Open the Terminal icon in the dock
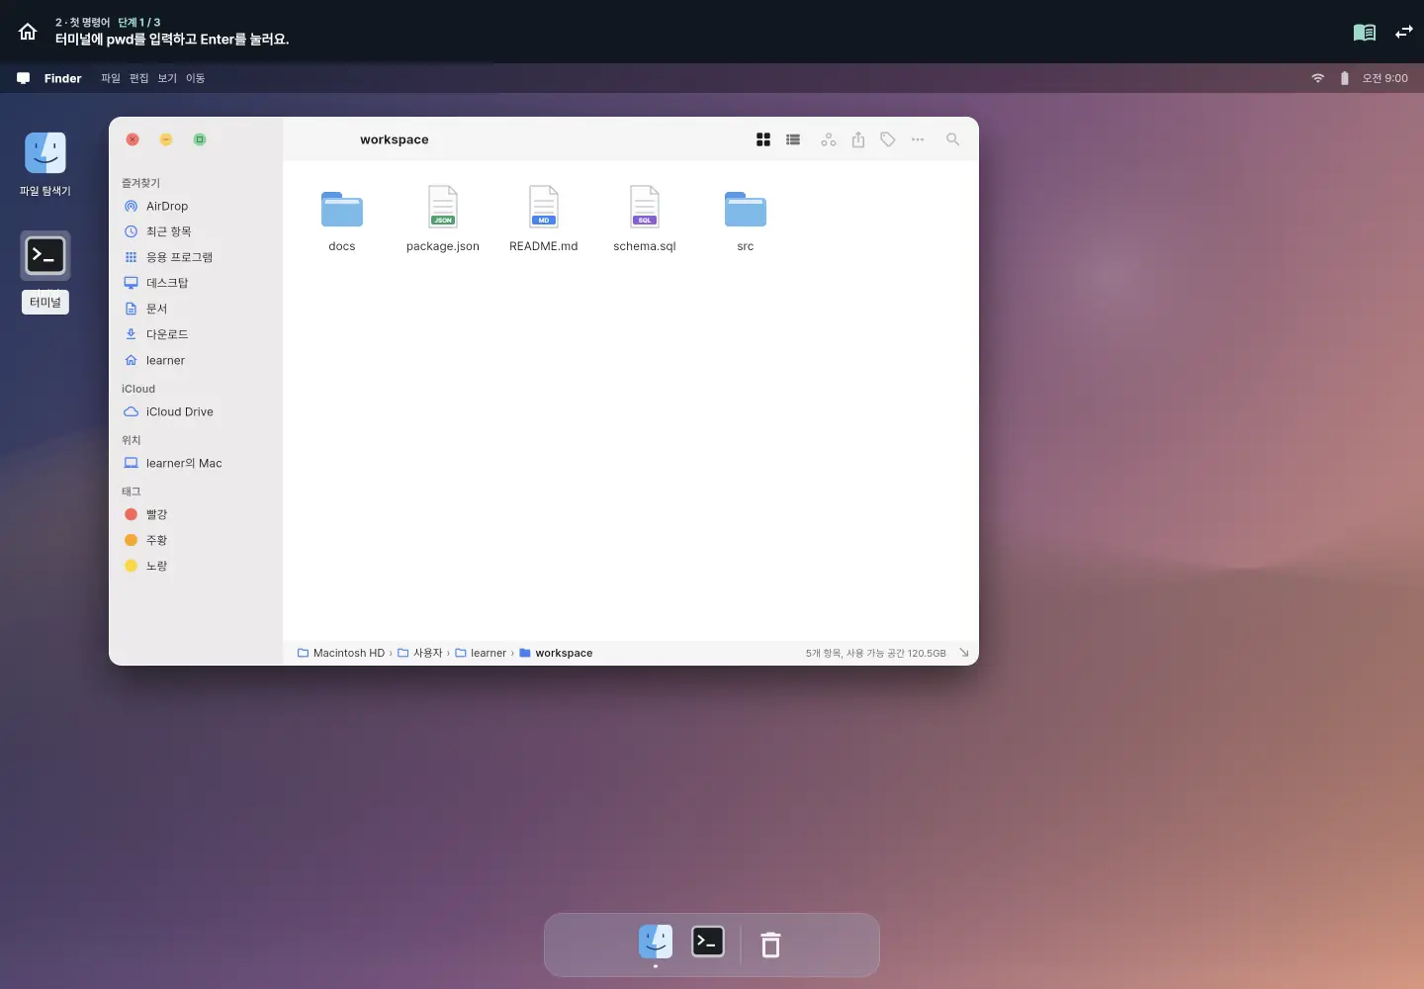Image resolution: width=1424 pixels, height=989 pixels. tap(708, 942)
